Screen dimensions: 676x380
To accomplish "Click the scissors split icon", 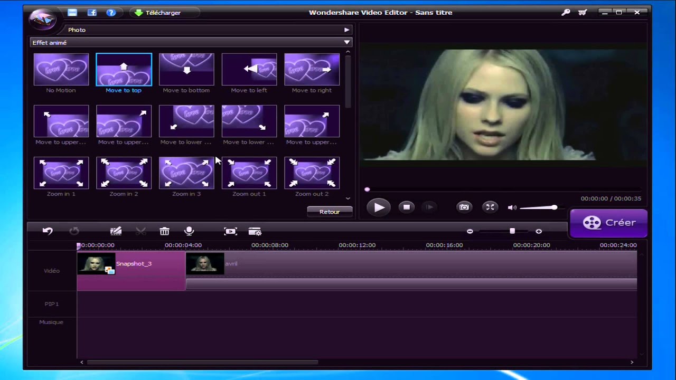I will (140, 231).
